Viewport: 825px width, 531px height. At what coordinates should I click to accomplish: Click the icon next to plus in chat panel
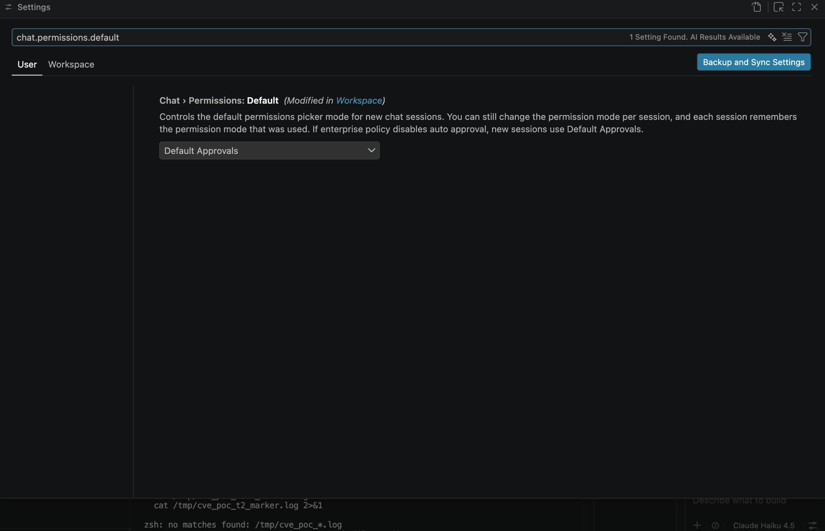tap(715, 525)
